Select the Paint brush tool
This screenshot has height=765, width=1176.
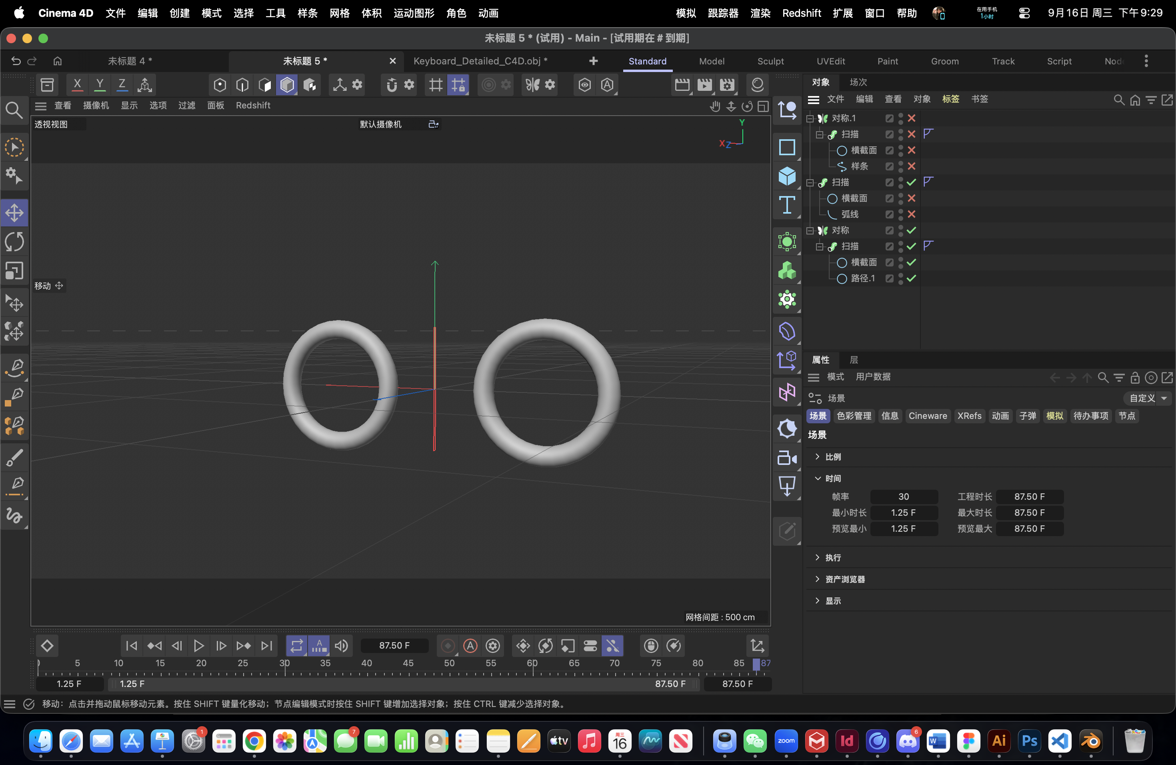(x=14, y=457)
